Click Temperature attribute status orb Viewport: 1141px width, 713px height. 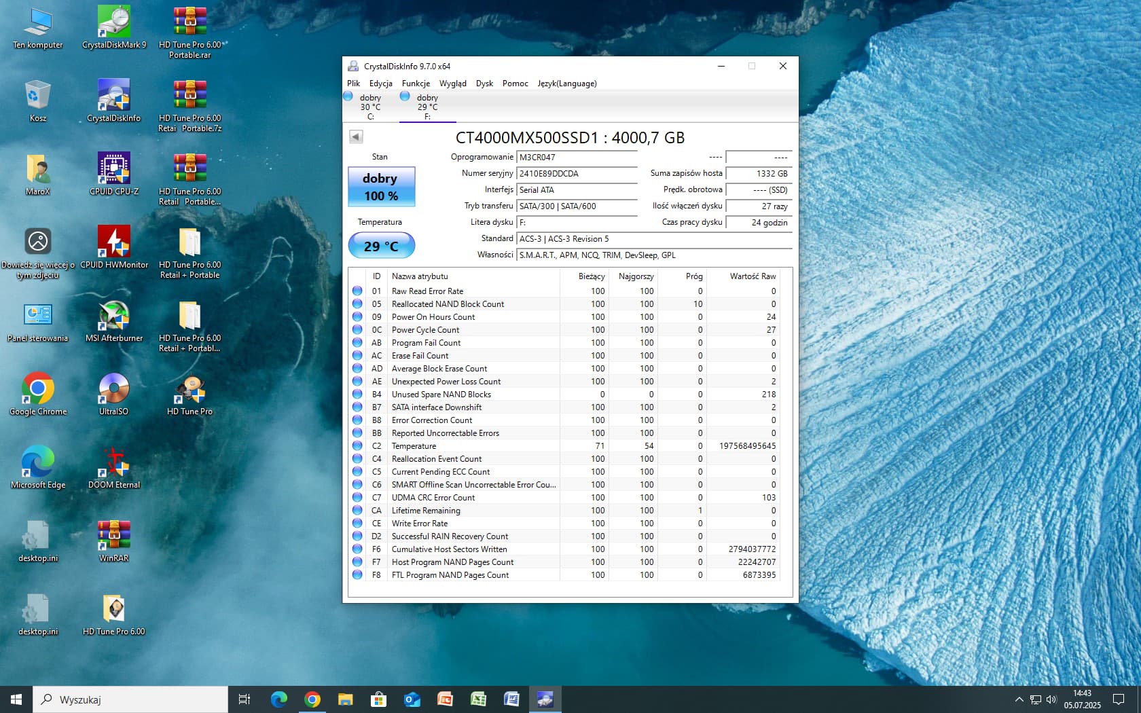coord(357,445)
